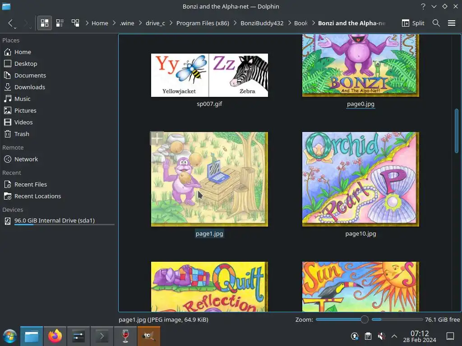Select the Quilt Reflection thumbnail
Viewport: 462px width, 346px height.
209,287
